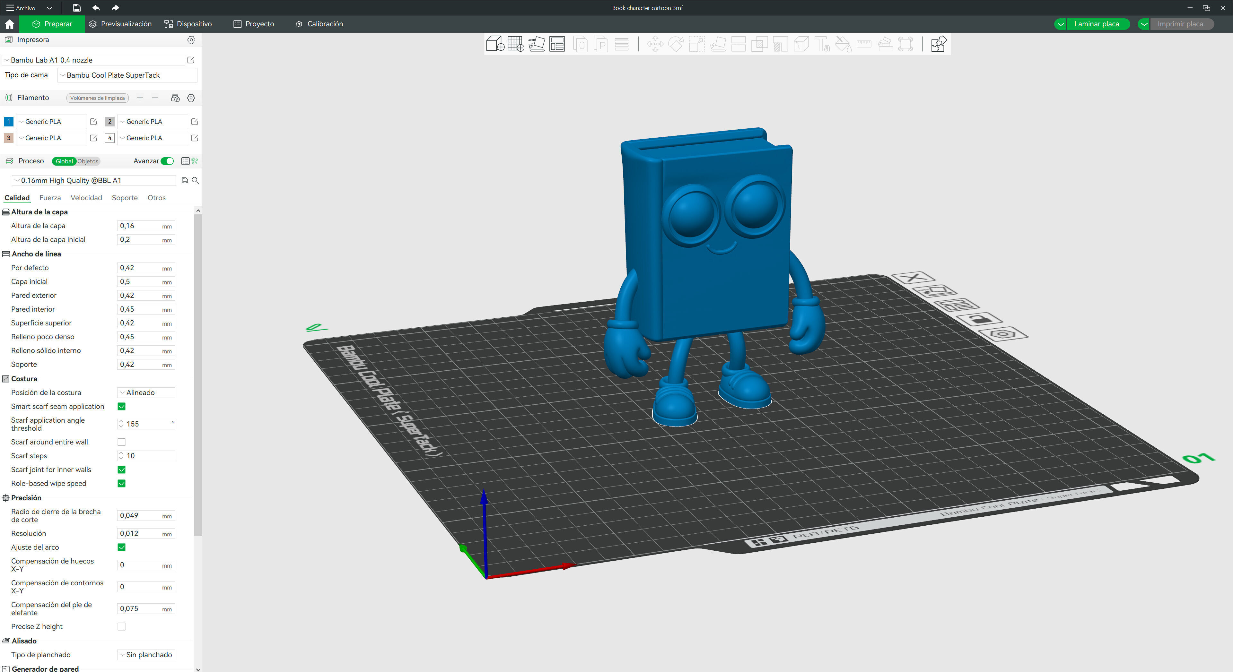Image resolution: width=1233 pixels, height=672 pixels.
Task: Switch to the Dispositivo tab
Action: [x=188, y=24]
